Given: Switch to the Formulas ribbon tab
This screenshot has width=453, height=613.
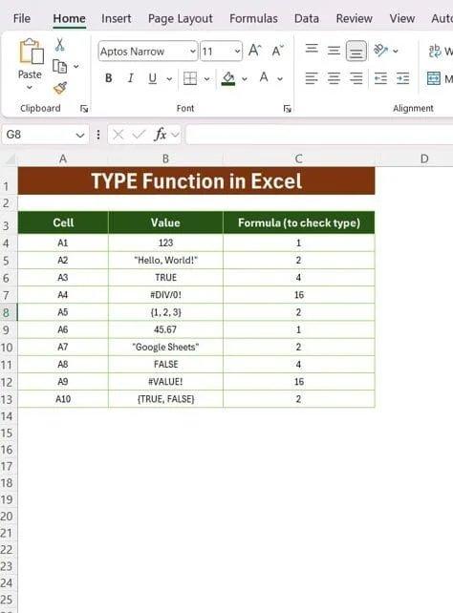Looking at the screenshot, I should pyautogui.click(x=253, y=18).
